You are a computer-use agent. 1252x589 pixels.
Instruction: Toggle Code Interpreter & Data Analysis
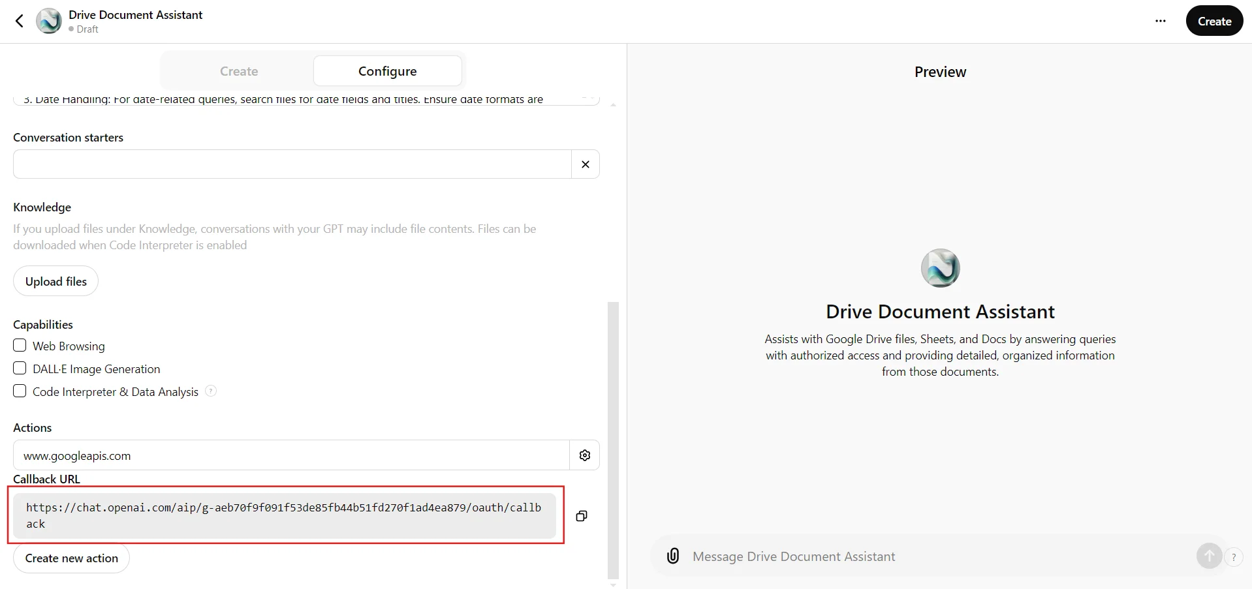coord(20,391)
